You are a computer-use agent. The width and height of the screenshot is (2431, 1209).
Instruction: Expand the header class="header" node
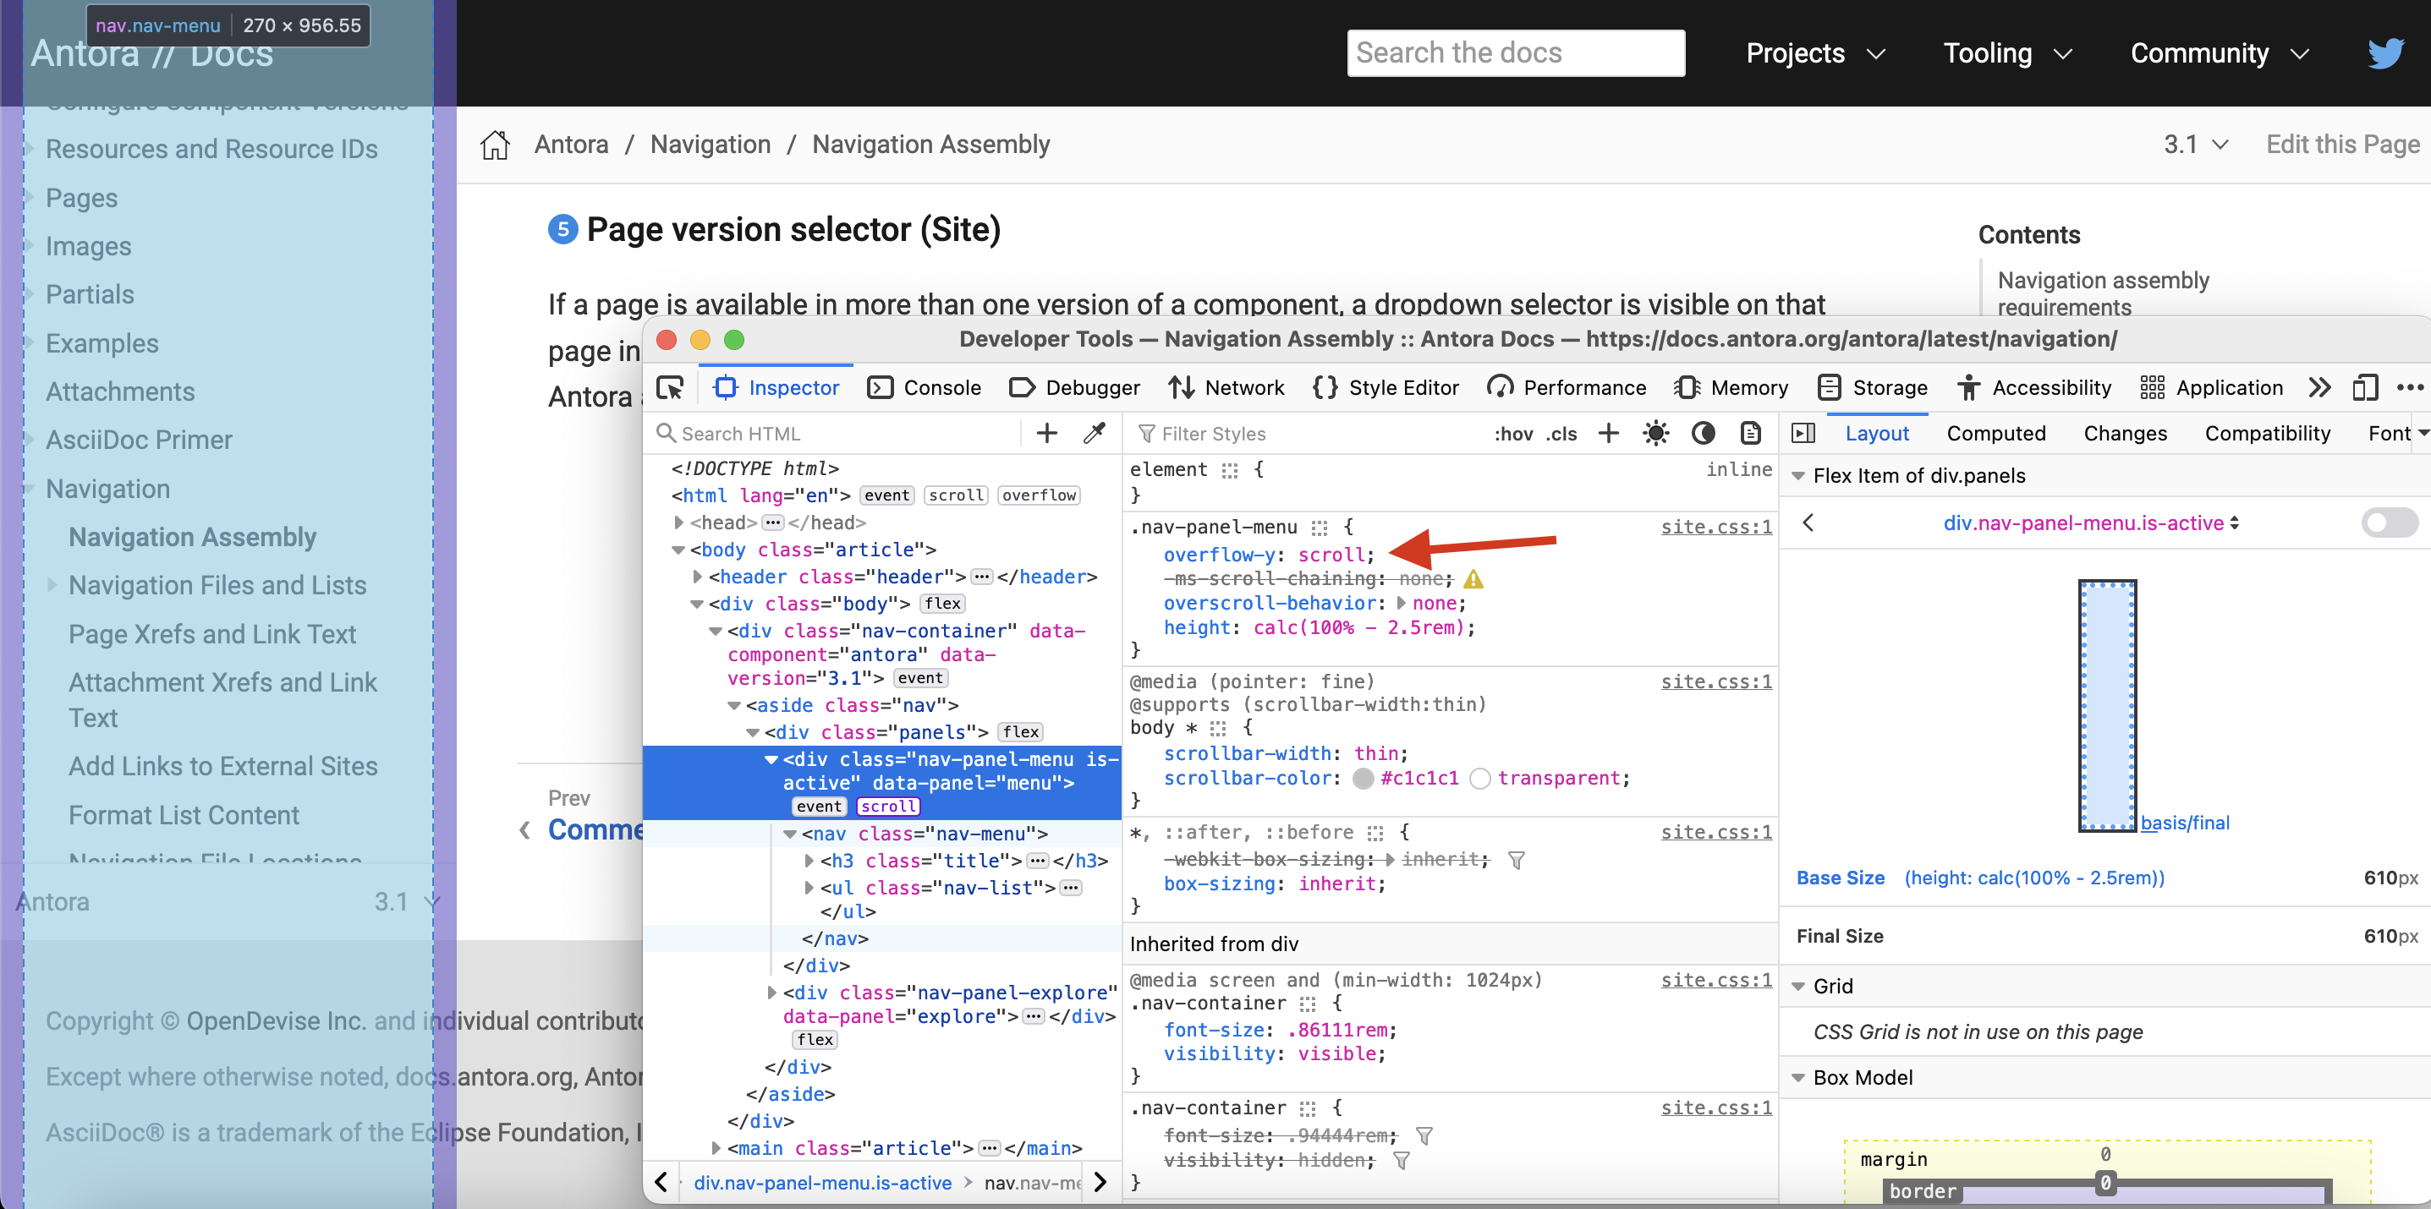click(697, 577)
